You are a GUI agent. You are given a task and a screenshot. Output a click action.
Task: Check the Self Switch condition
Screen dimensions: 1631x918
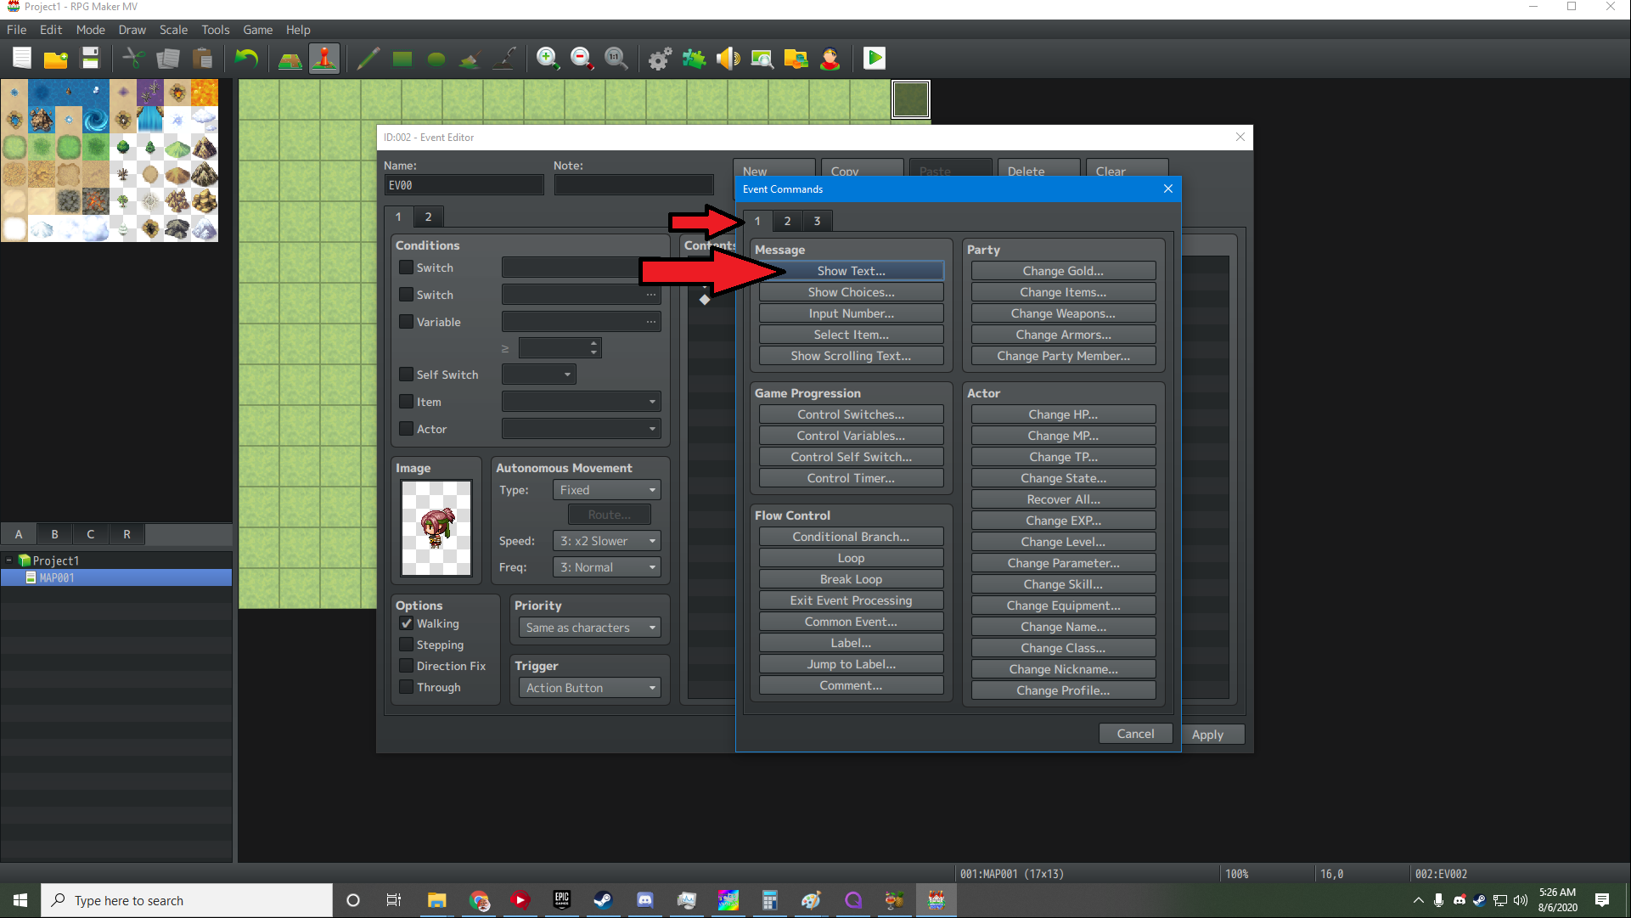[x=407, y=375]
